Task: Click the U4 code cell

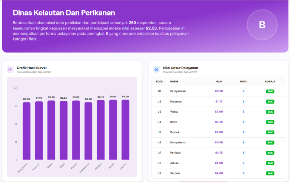Action: point(159,122)
